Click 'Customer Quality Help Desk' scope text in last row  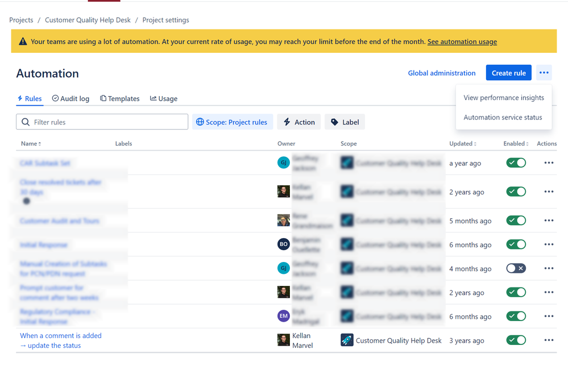click(x=399, y=340)
